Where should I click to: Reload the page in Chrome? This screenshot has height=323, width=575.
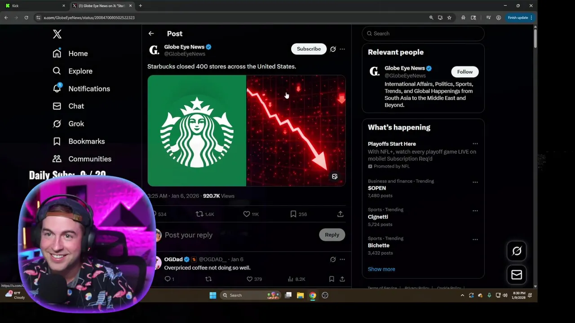click(x=26, y=17)
